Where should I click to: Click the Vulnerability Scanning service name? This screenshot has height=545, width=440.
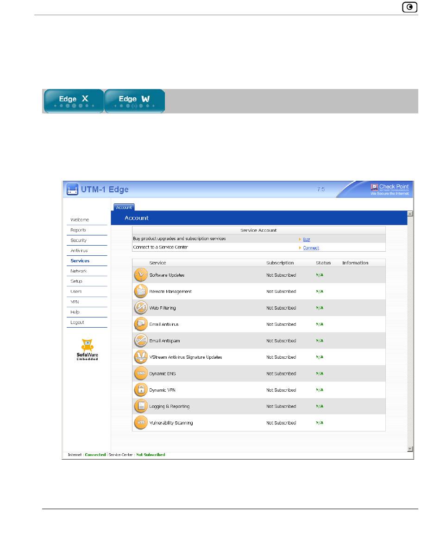(171, 423)
